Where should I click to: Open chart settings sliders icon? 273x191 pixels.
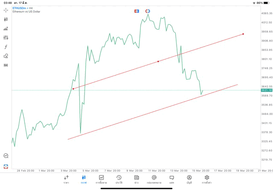(6, 38)
